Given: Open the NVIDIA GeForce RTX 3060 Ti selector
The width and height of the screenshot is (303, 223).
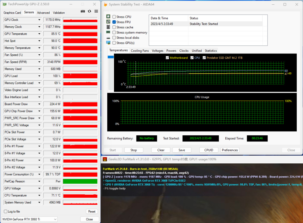Looking at the screenshot, I should (29, 219).
